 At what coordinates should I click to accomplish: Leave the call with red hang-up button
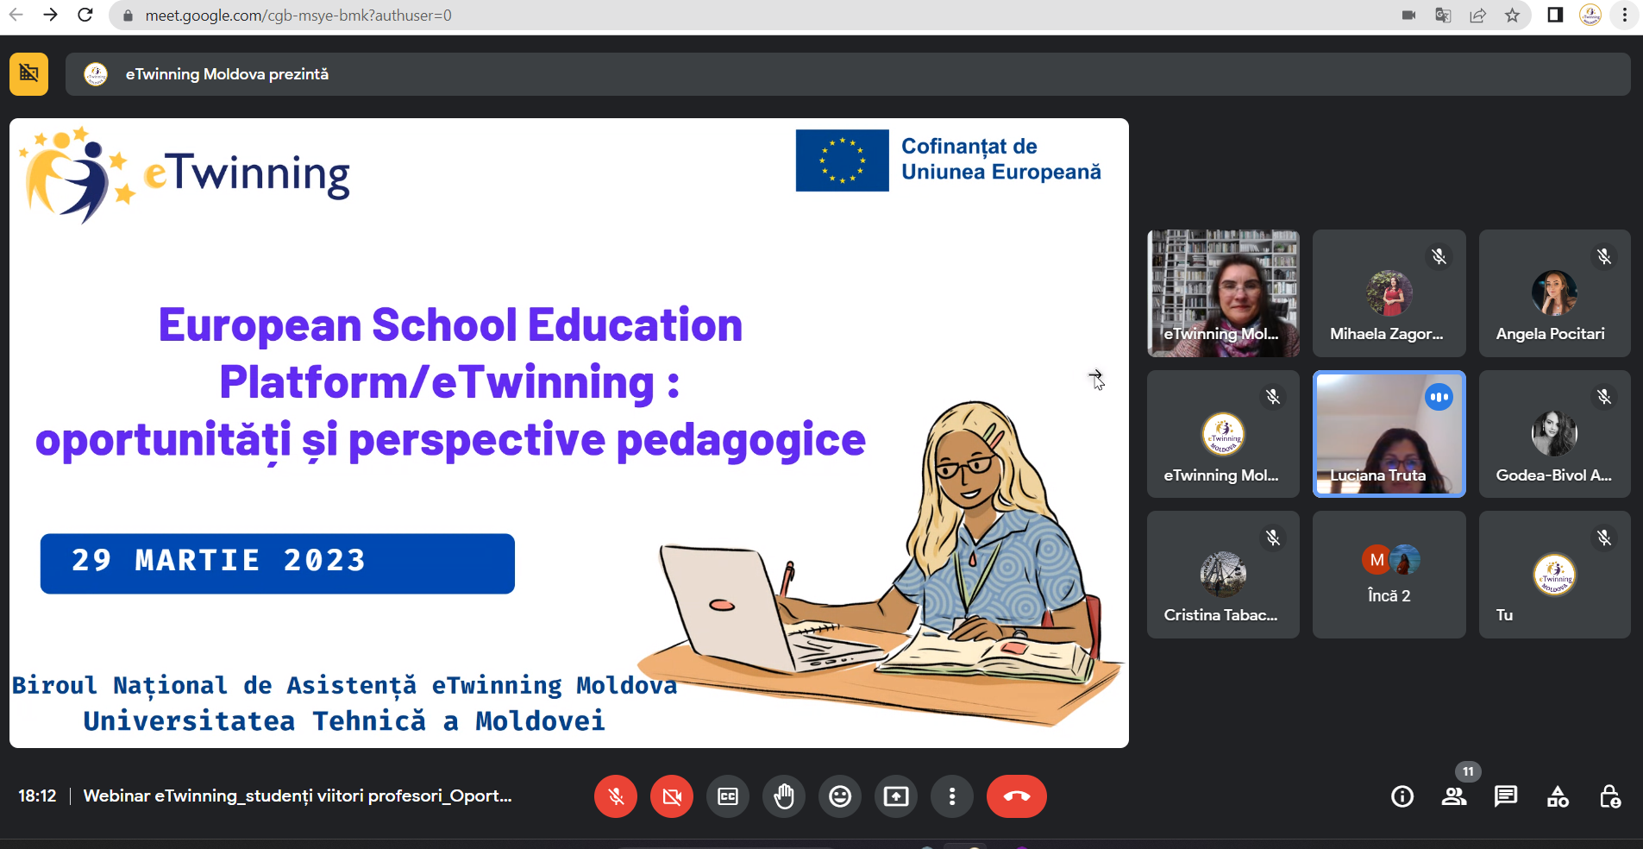click(x=1017, y=796)
